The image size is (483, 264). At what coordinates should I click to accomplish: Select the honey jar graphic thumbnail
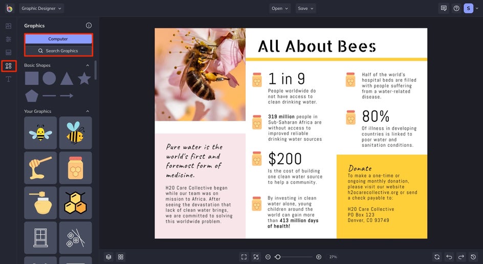tap(76, 168)
